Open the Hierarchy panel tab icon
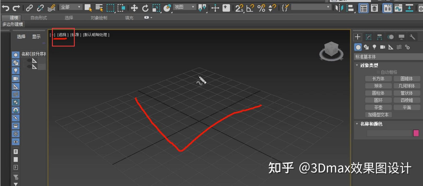Screen dimensions: 423x186 pos(380,37)
